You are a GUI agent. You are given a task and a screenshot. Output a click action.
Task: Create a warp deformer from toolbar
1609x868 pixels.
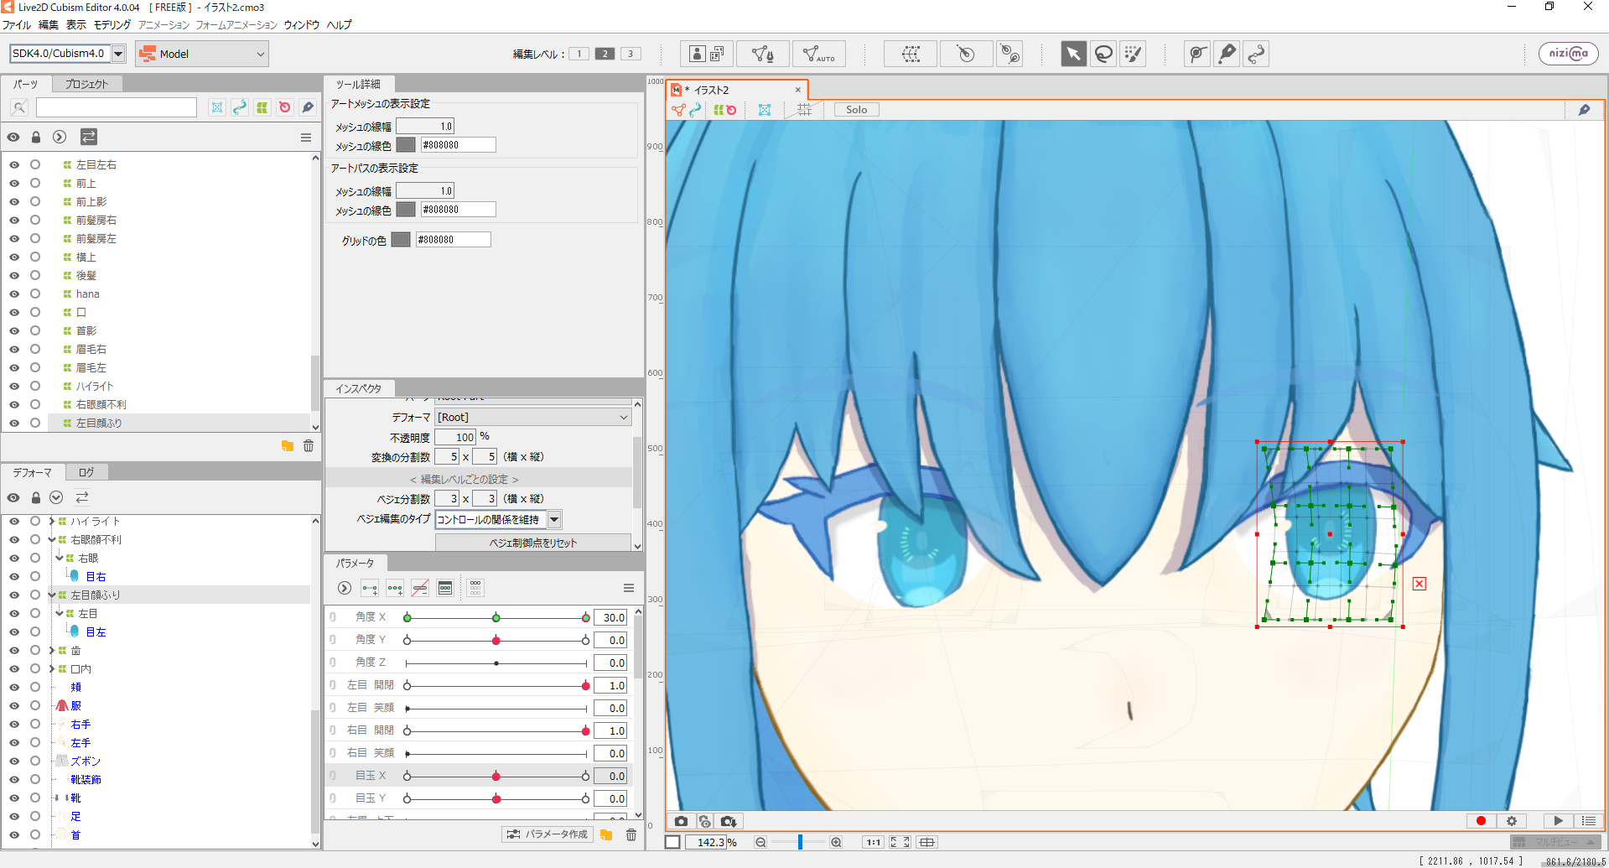pos(911,54)
